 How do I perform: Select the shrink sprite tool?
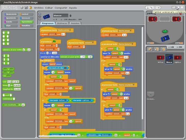[x=159, y=8]
